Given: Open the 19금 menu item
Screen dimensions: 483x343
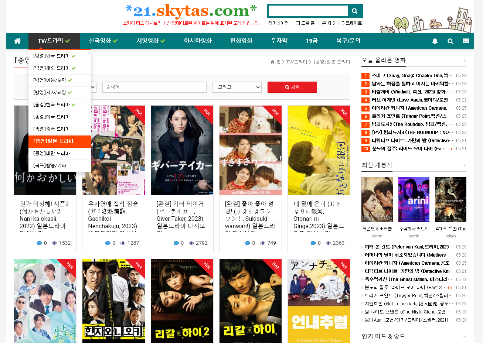Looking at the screenshot, I should 312,41.
